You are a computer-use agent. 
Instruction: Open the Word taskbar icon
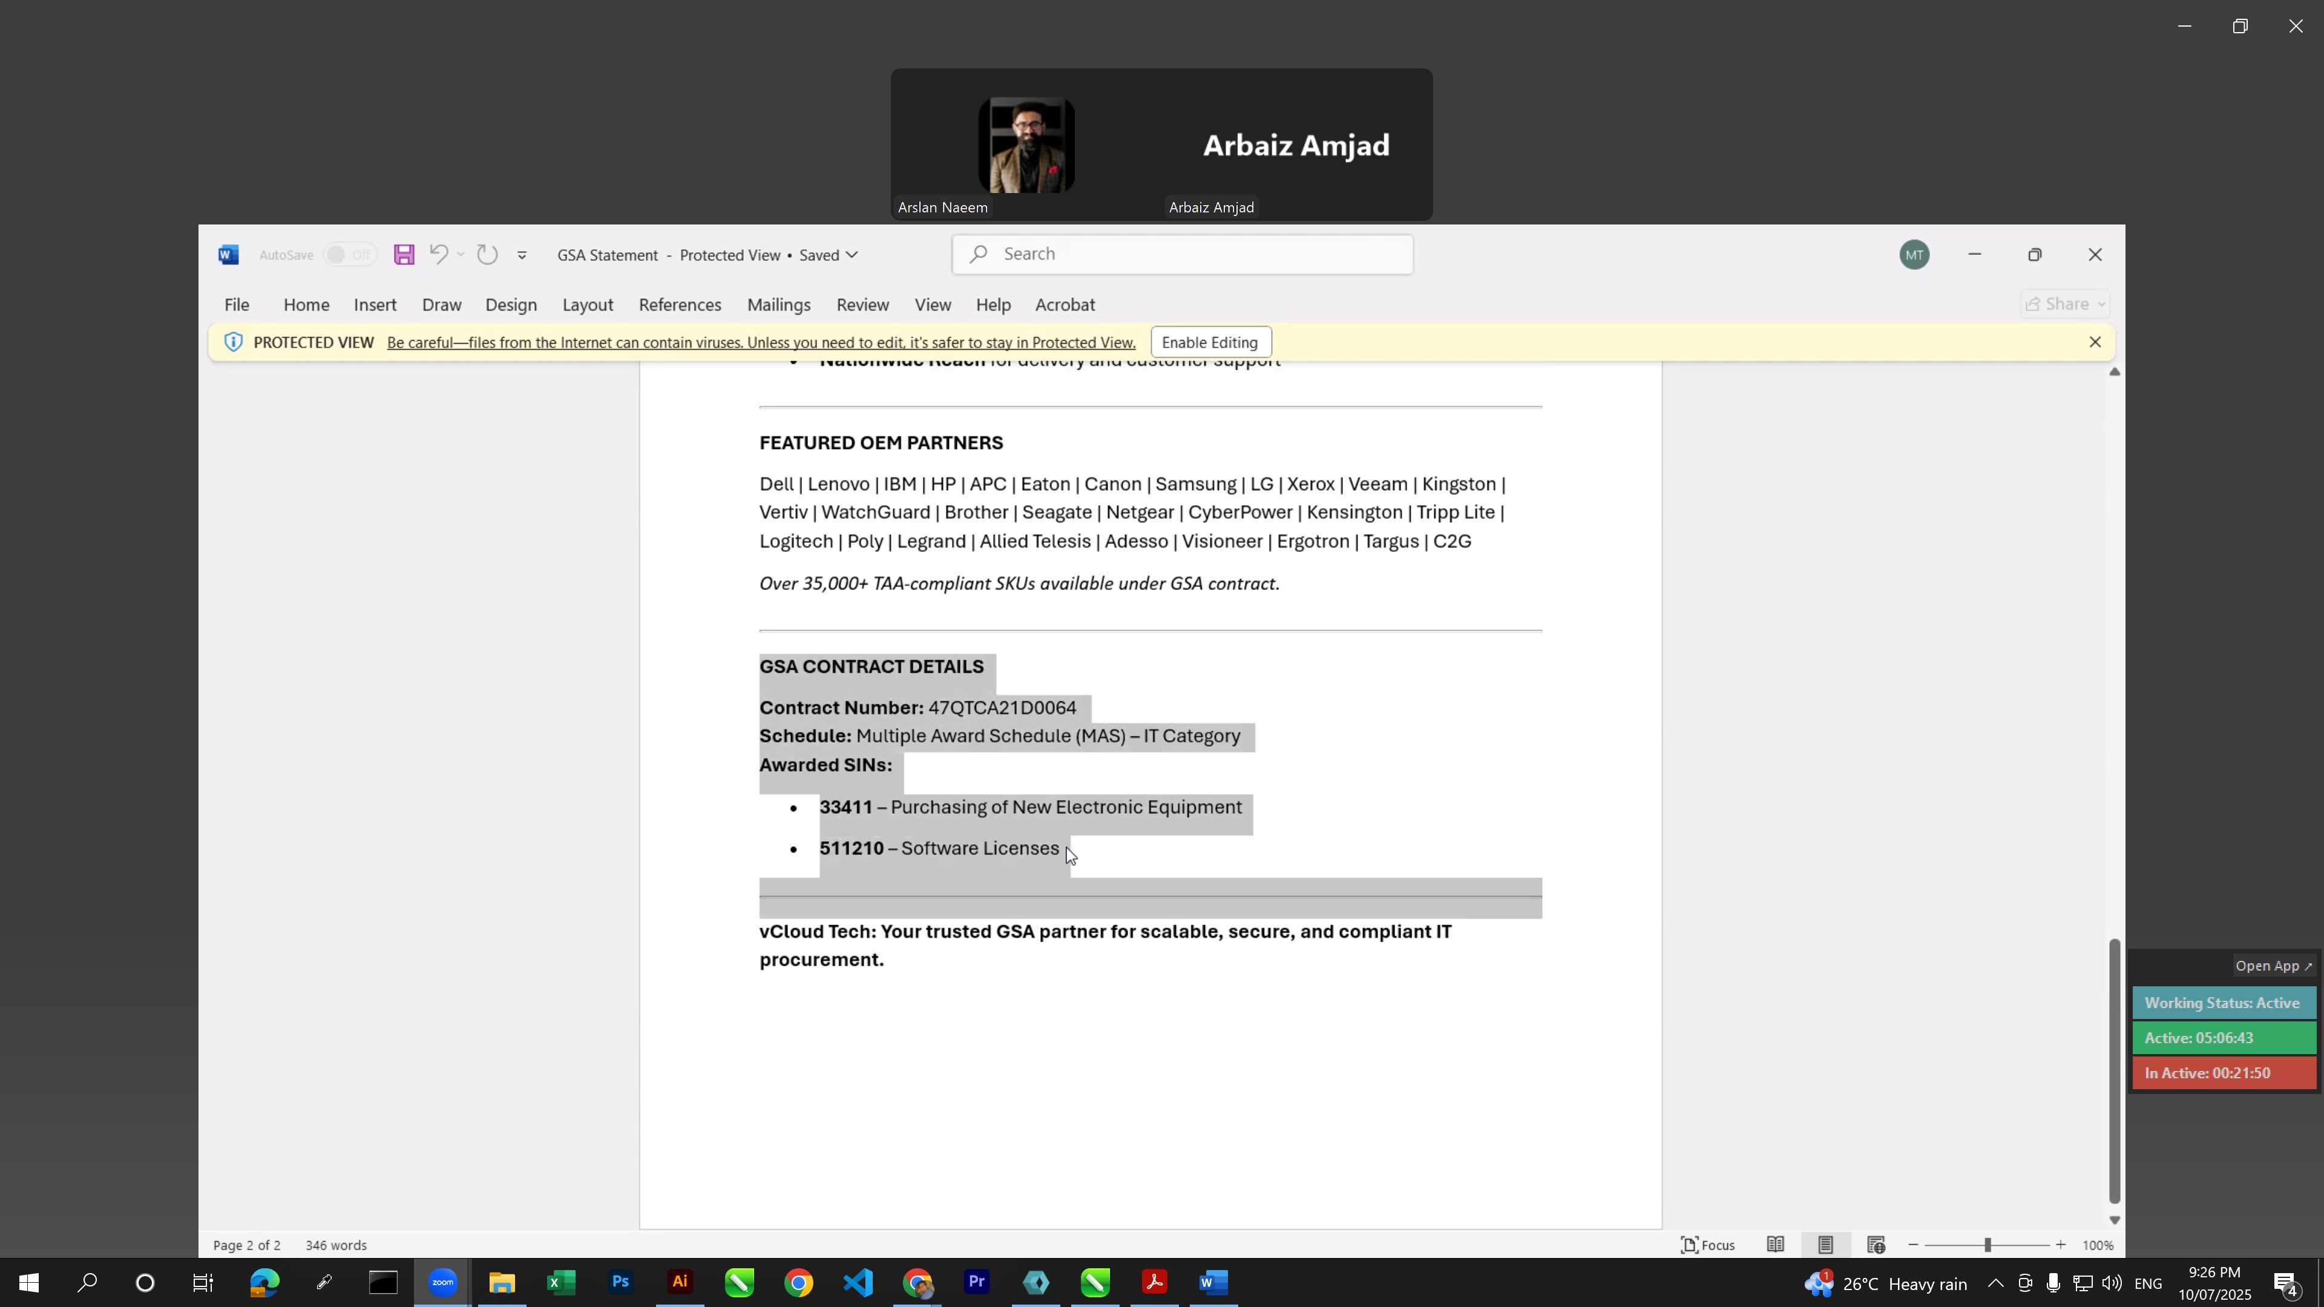(x=1214, y=1283)
